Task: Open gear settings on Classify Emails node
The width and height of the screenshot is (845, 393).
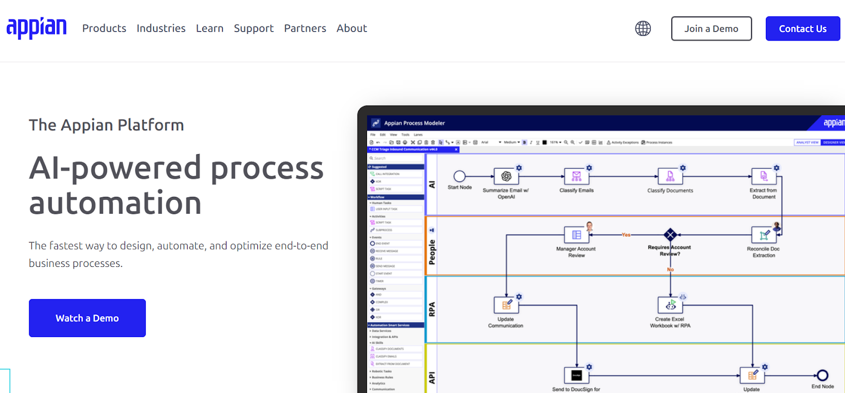Action: 589,168
